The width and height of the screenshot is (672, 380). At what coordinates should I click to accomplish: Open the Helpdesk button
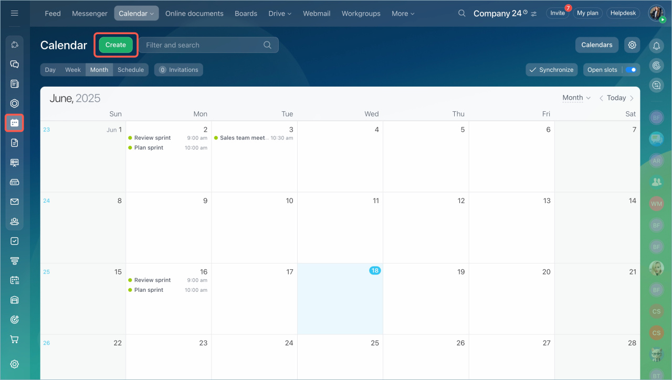pos(623,13)
